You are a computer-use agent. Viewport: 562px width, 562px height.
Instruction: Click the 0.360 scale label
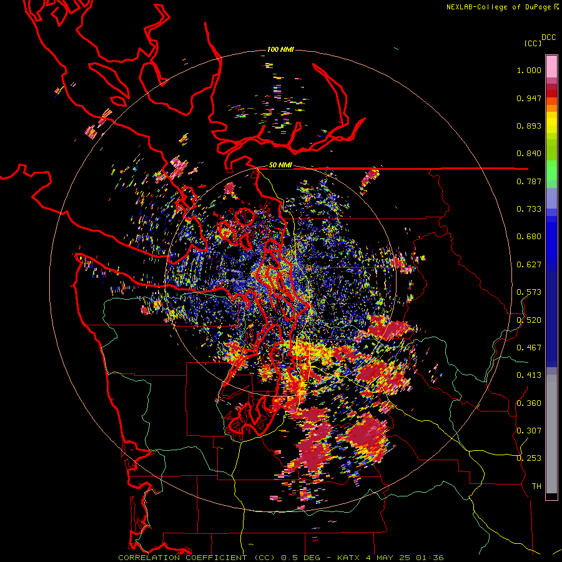tap(529, 403)
